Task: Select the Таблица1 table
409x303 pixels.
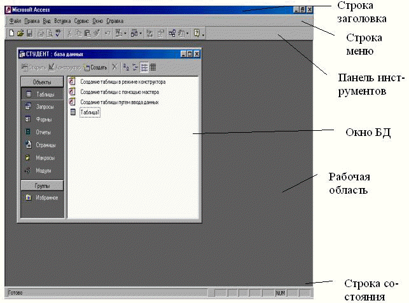Action: coord(90,112)
